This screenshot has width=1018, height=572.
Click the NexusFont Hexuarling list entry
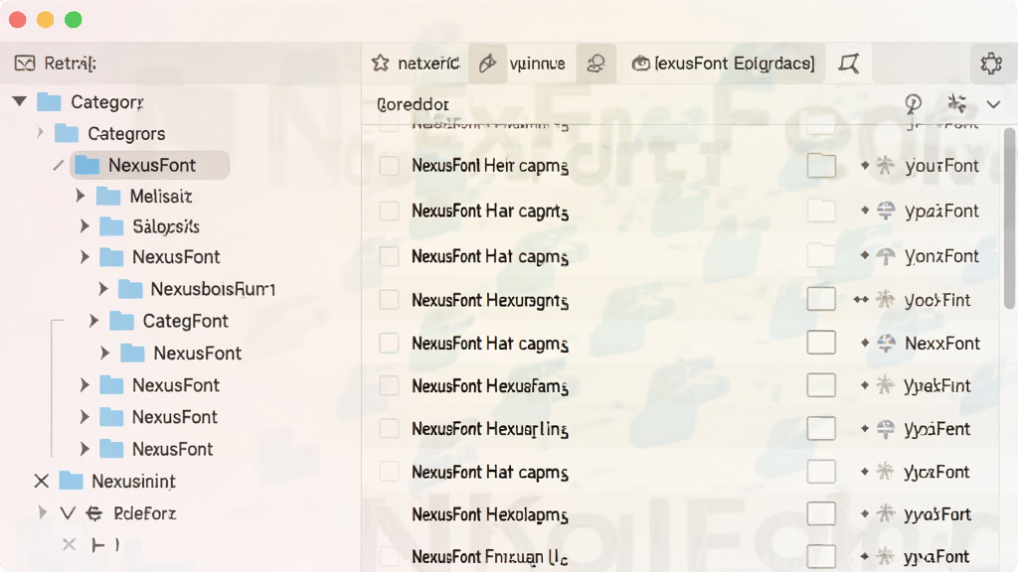click(489, 429)
